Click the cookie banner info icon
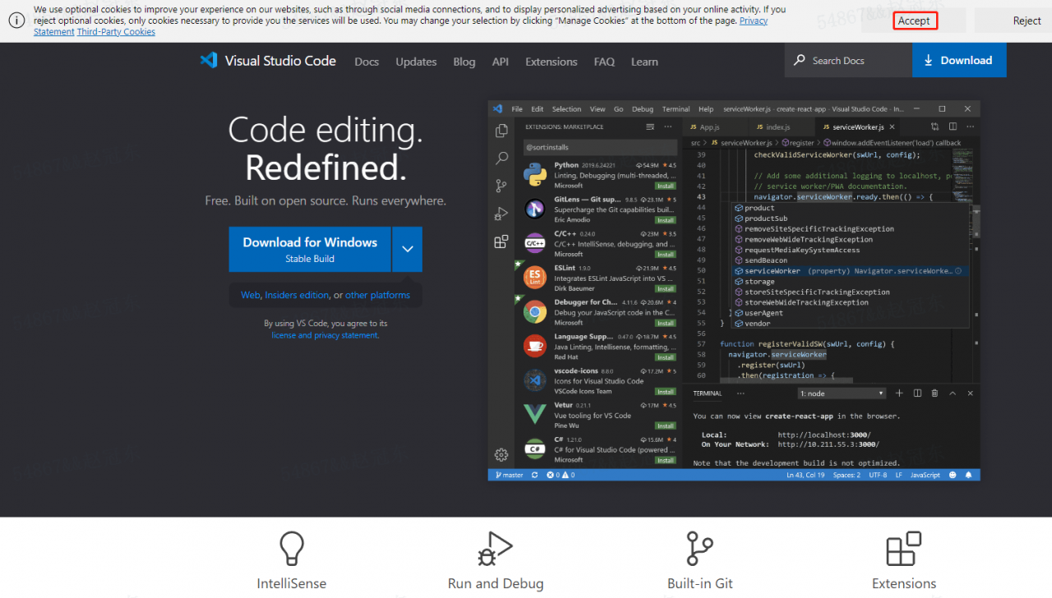This screenshot has width=1052, height=598. pyautogui.click(x=16, y=21)
